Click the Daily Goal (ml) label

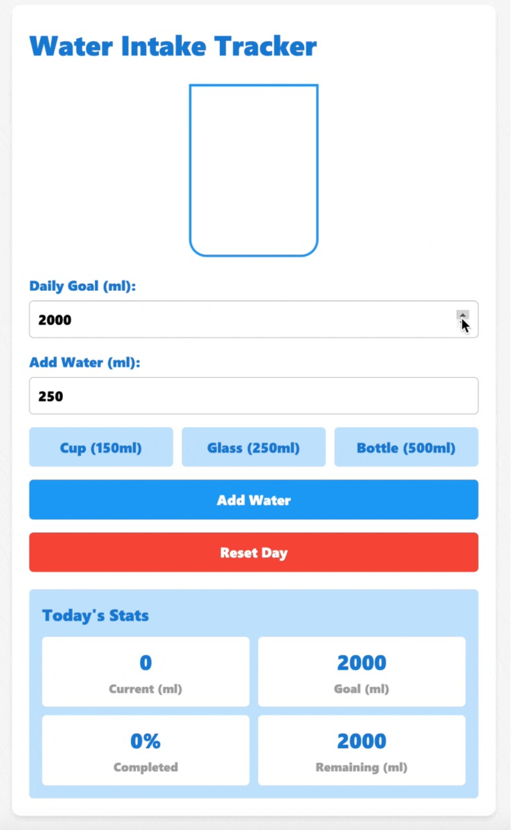[82, 286]
